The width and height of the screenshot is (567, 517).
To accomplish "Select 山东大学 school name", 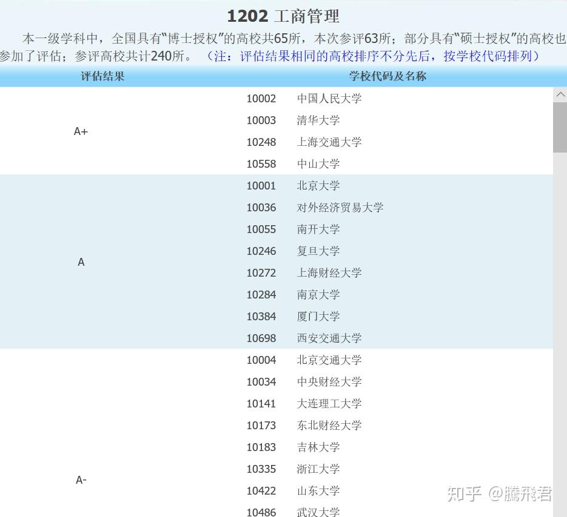I will (x=318, y=490).
